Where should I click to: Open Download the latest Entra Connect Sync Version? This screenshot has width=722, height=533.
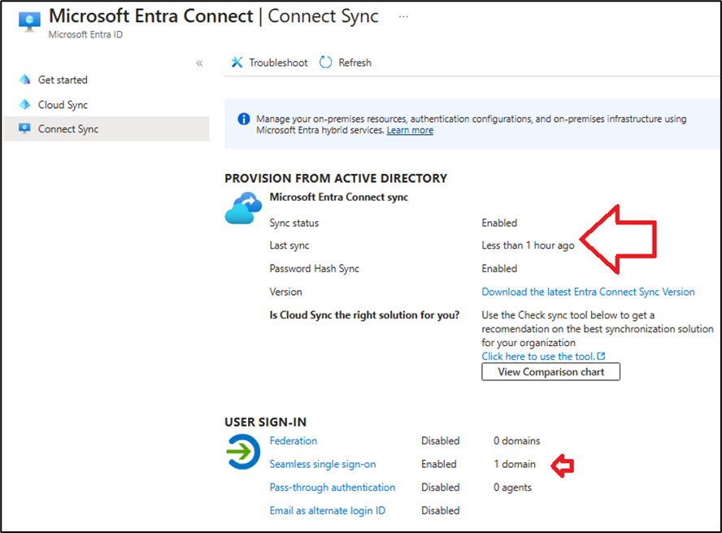coord(588,292)
